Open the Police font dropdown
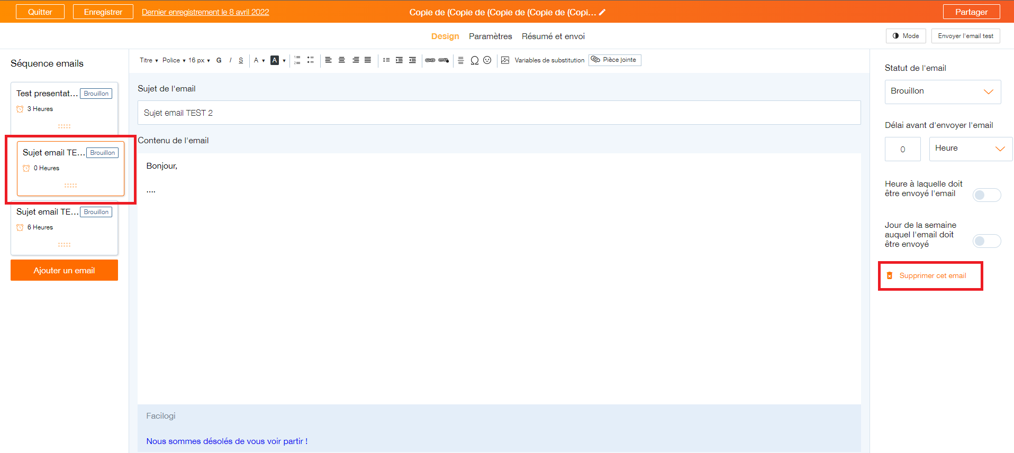The height and width of the screenshot is (453, 1014). coord(174,60)
